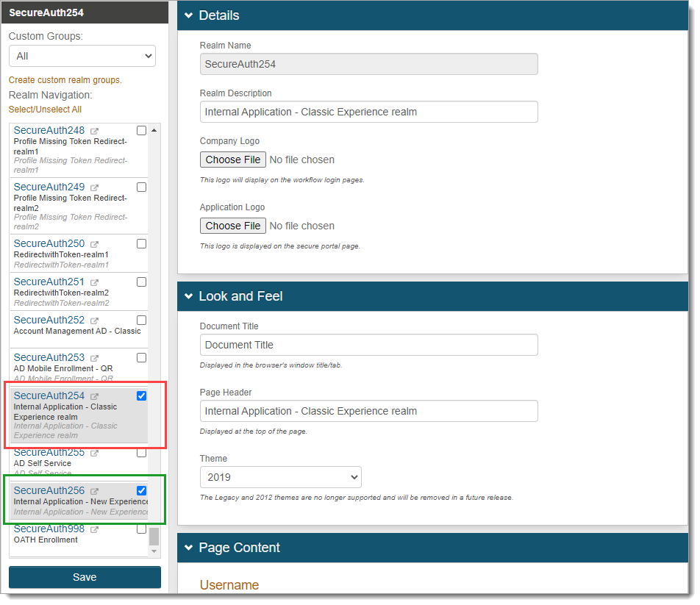The height and width of the screenshot is (605, 700).
Task: Open the Theme 2019 dropdown
Action: click(280, 477)
